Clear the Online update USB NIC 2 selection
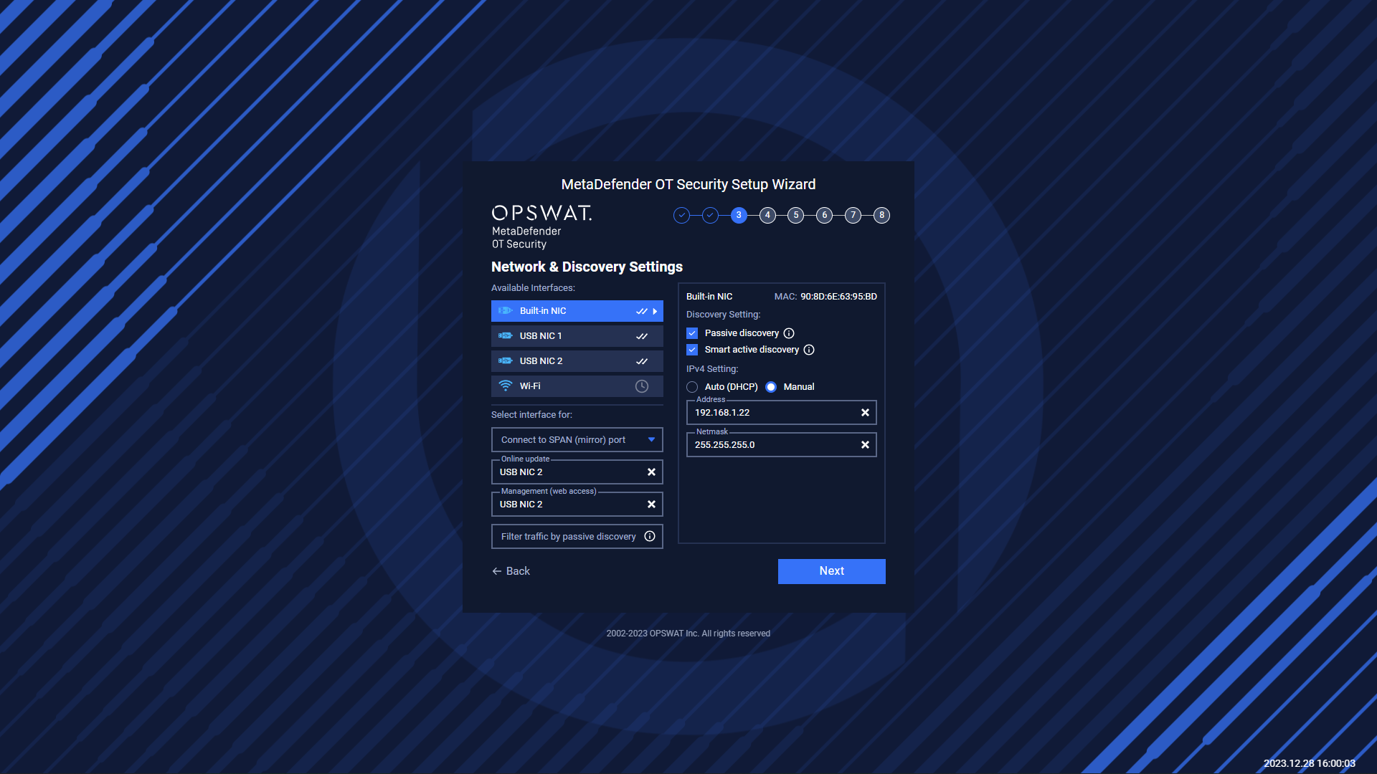 pos(651,472)
